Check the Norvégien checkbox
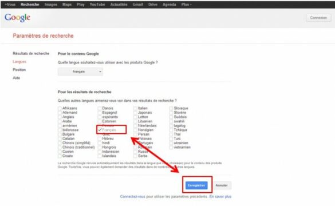This screenshot has width=335, height=206. pos(135,130)
